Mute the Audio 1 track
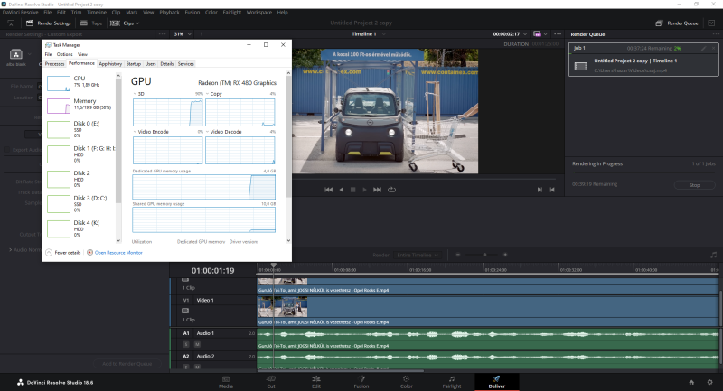Image resolution: width=723 pixels, height=391 pixels. click(197, 344)
